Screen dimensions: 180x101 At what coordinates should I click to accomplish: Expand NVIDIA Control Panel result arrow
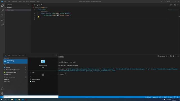point(26,72)
